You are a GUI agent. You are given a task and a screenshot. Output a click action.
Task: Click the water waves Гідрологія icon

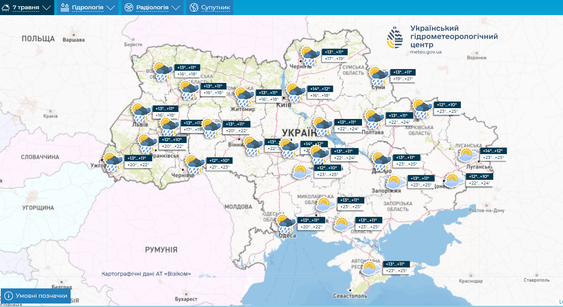65,7
